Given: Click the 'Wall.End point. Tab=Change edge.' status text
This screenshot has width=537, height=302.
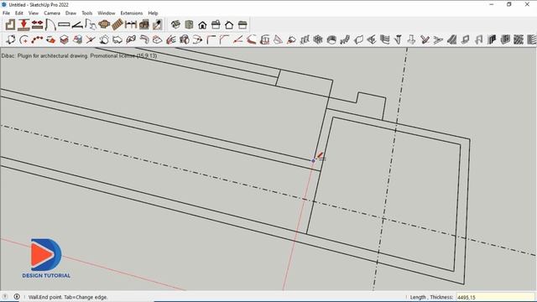Looking at the screenshot, I should [68, 297].
